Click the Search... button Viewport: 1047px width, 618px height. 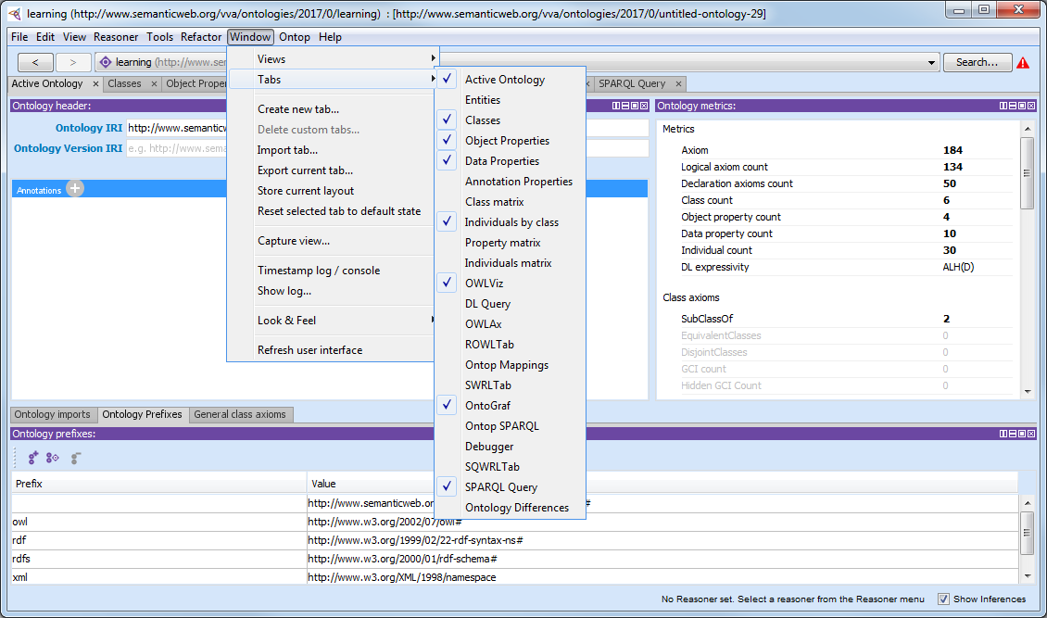[977, 62]
